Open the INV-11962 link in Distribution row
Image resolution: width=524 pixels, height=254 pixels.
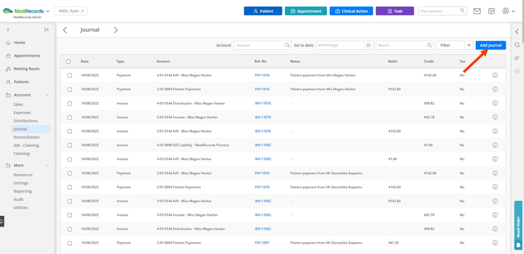click(x=263, y=229)
